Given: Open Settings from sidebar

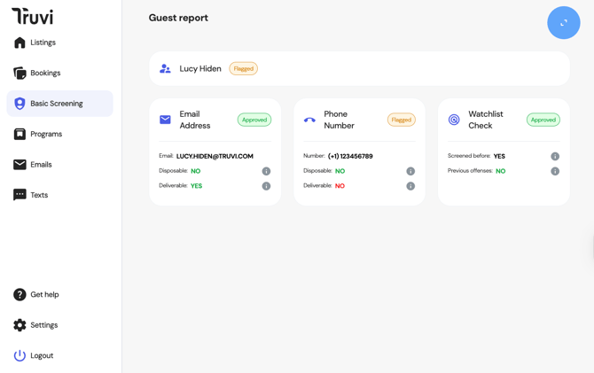Looking at the screenshot, I should point(60,325).
